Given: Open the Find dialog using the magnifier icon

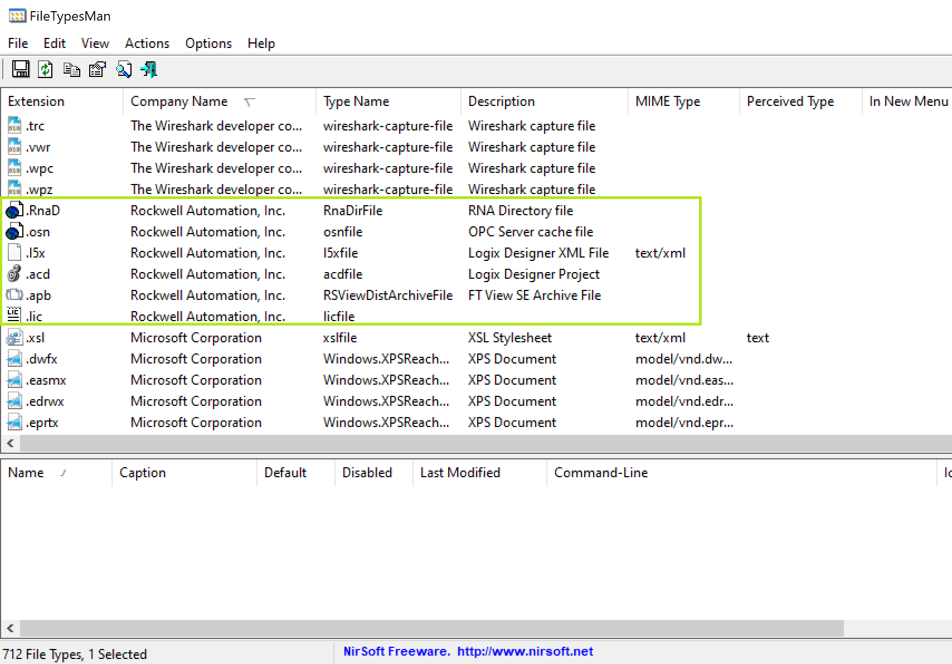Looking at the screenshot, I should 123,69.
